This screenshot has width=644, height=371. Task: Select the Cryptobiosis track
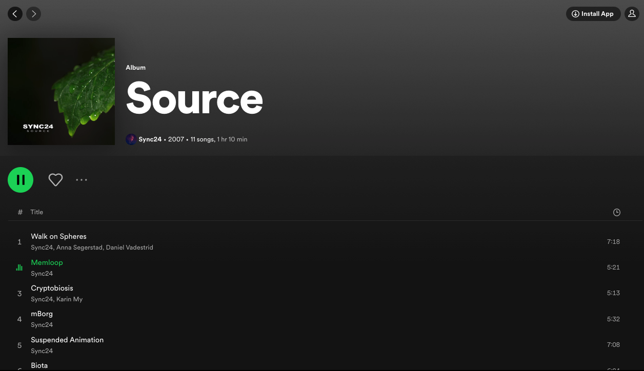coord(52,288)
